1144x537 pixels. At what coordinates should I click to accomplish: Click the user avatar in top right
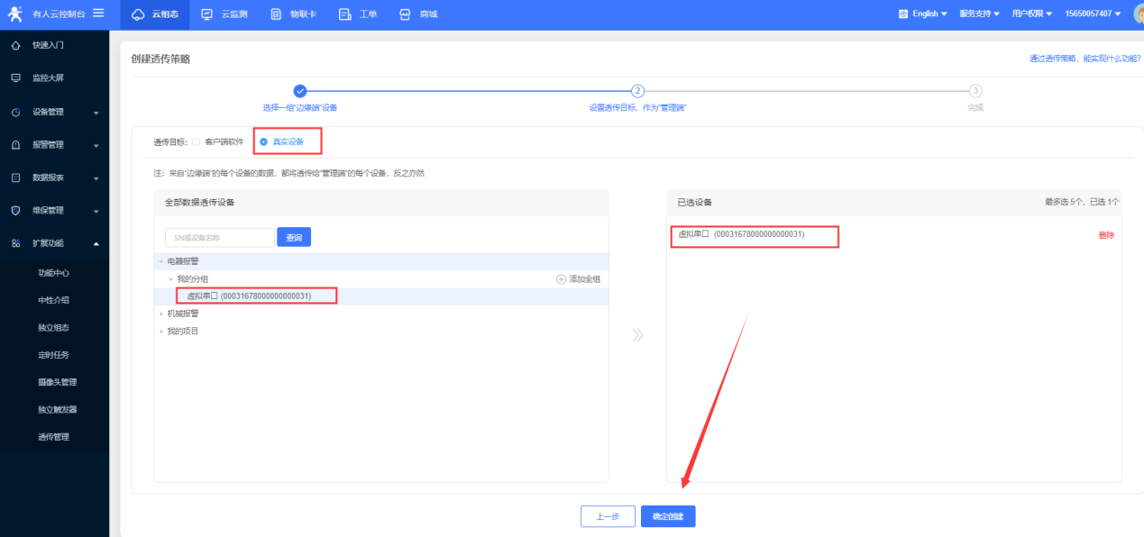[x=1138, y=14]
